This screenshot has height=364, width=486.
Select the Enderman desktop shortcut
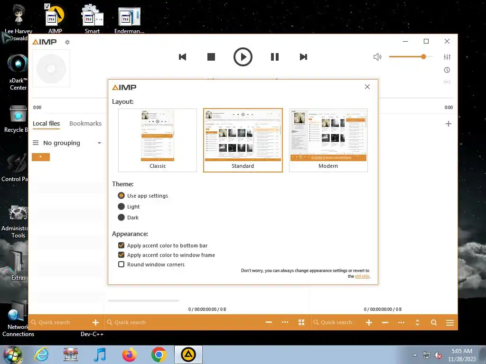coord(129,18)
